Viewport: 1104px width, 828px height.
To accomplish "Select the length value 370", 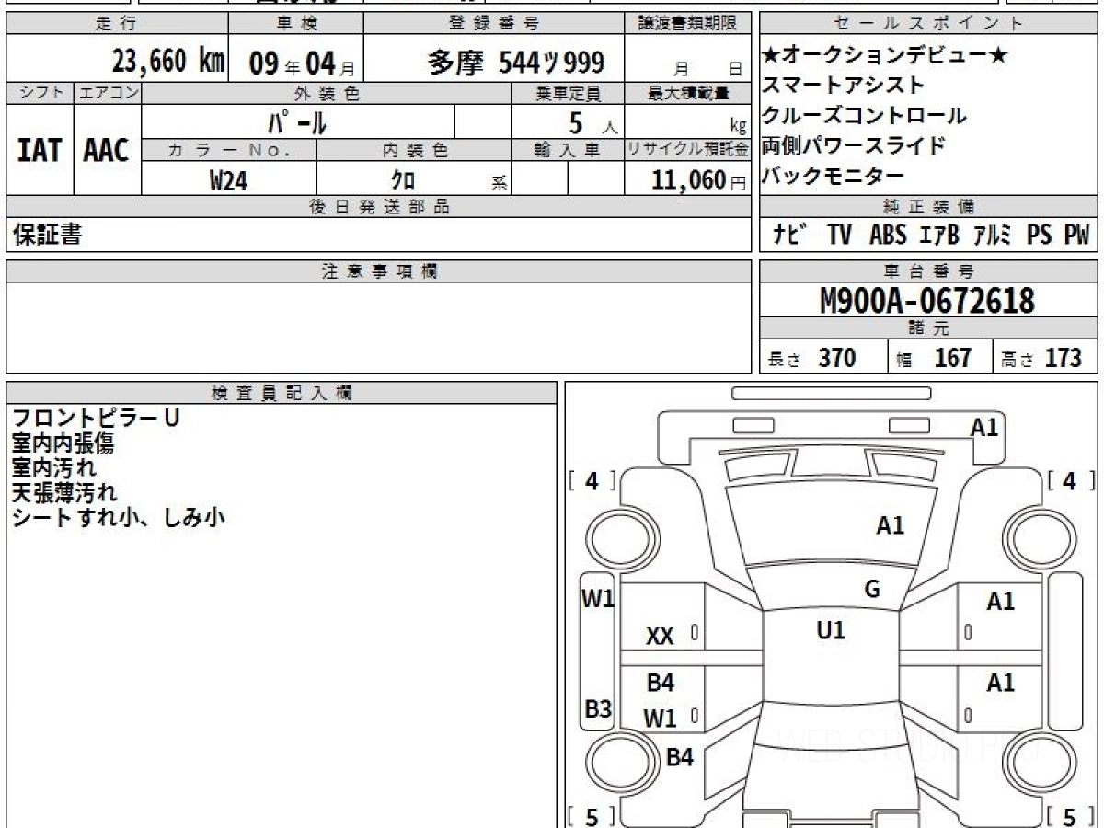I will coord(837,358).
